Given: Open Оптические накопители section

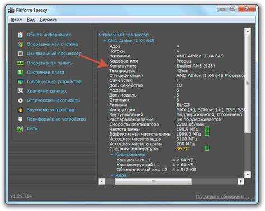Looking at the screenshot, I should click(x=53, y=100).
